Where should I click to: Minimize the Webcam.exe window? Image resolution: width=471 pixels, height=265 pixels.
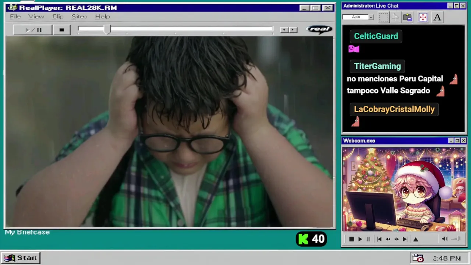click(451, 141)
